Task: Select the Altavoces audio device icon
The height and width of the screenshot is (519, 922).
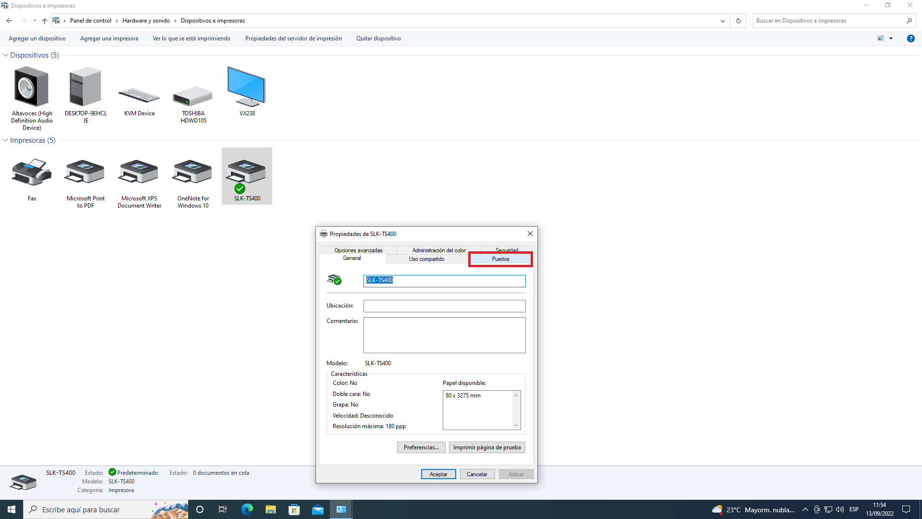Action: (32, 87)
